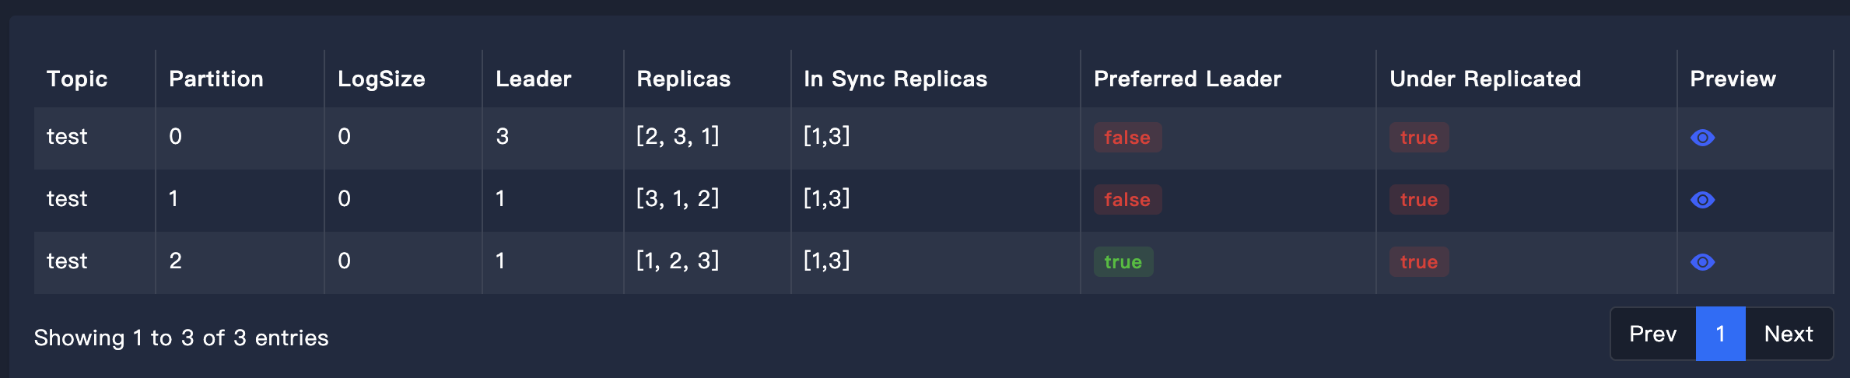Click the Preview column header
Viewport: 1850px width, 378px height.
pos(1733,79)
